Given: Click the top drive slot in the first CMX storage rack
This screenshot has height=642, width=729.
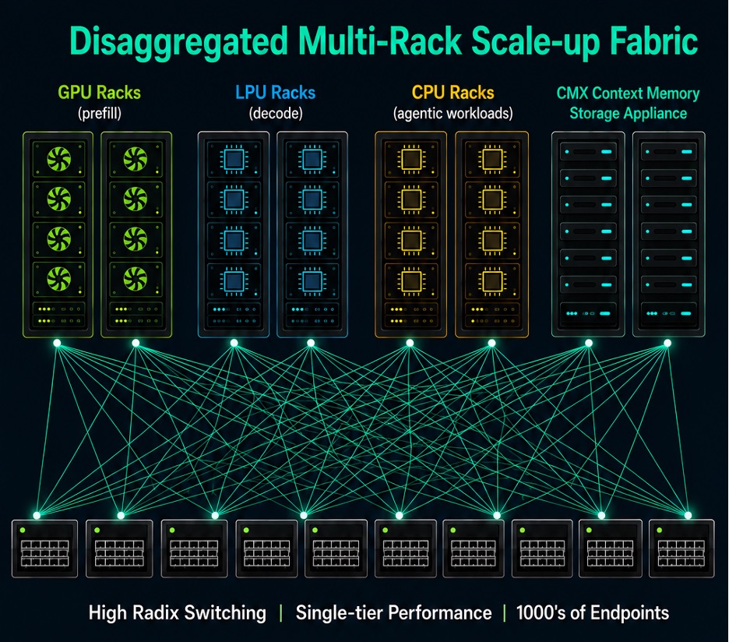Looking at the screenshot, I should pyautogui.click(x=588, y=152).
